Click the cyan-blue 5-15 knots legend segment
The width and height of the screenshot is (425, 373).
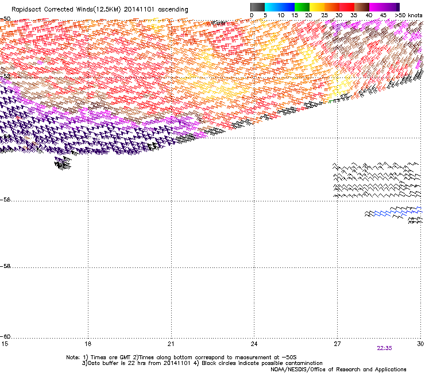[280, 7]
